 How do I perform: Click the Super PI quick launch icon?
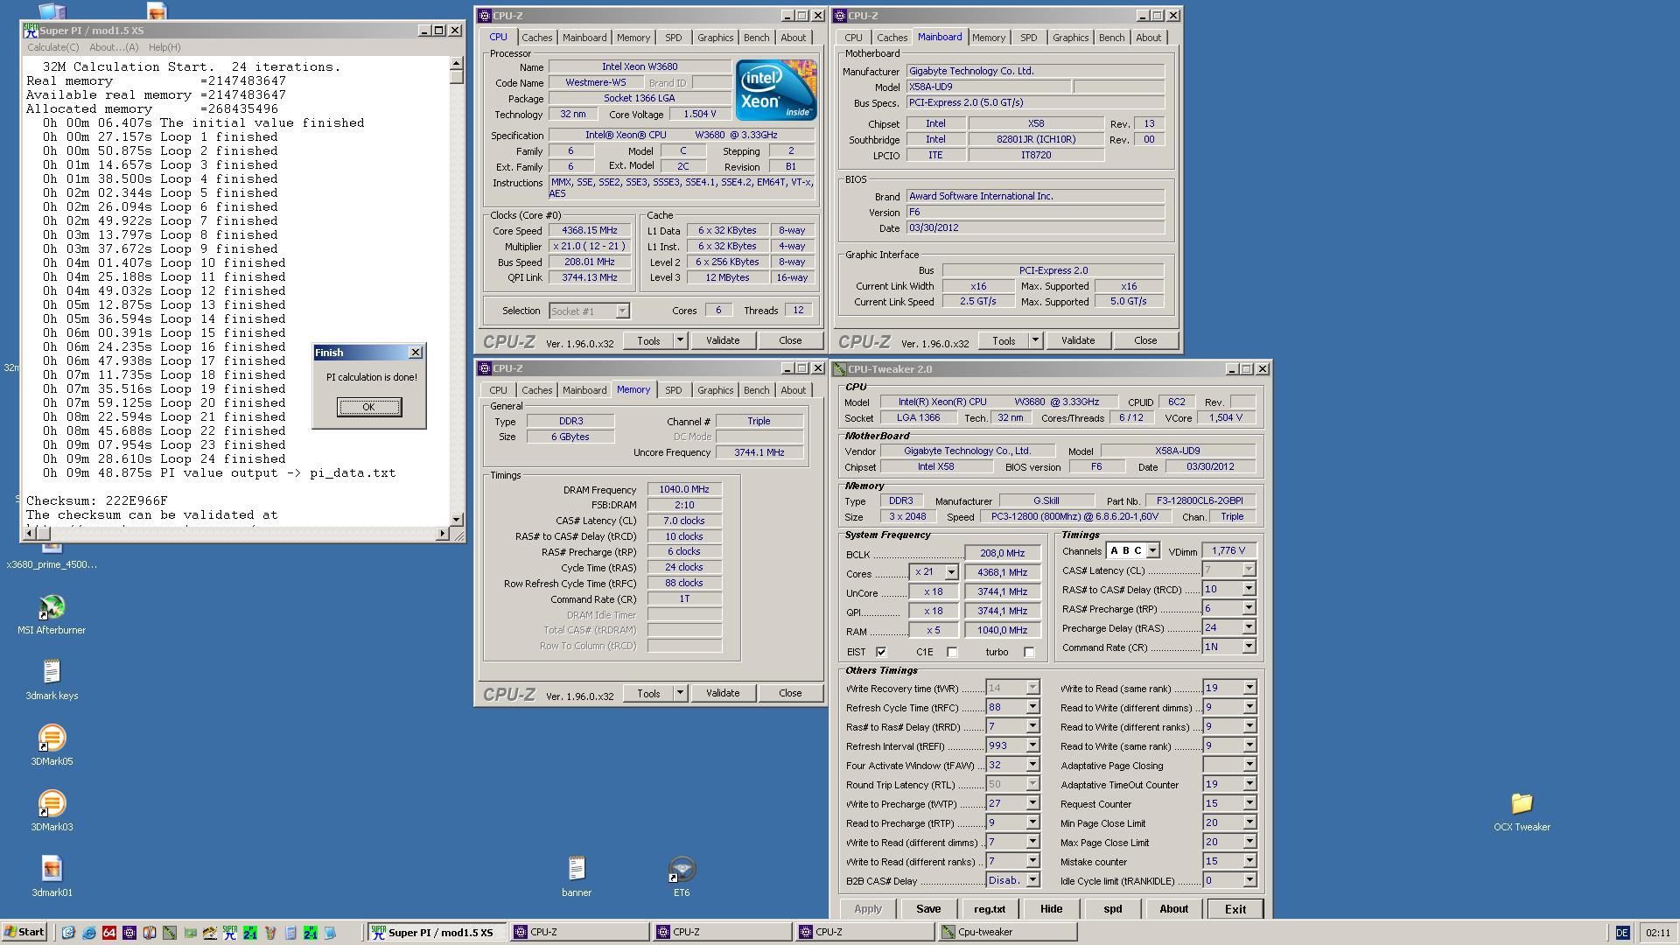tap(230, 933)
